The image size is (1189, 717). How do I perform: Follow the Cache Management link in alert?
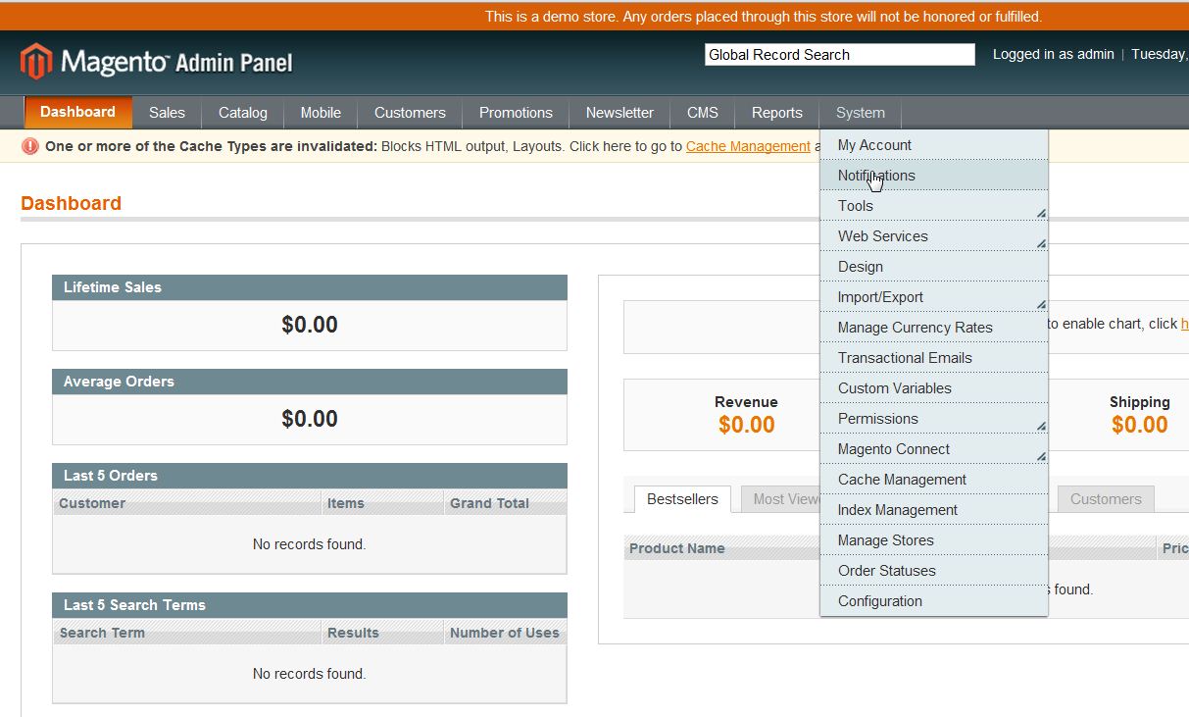(x=748, y=146)
